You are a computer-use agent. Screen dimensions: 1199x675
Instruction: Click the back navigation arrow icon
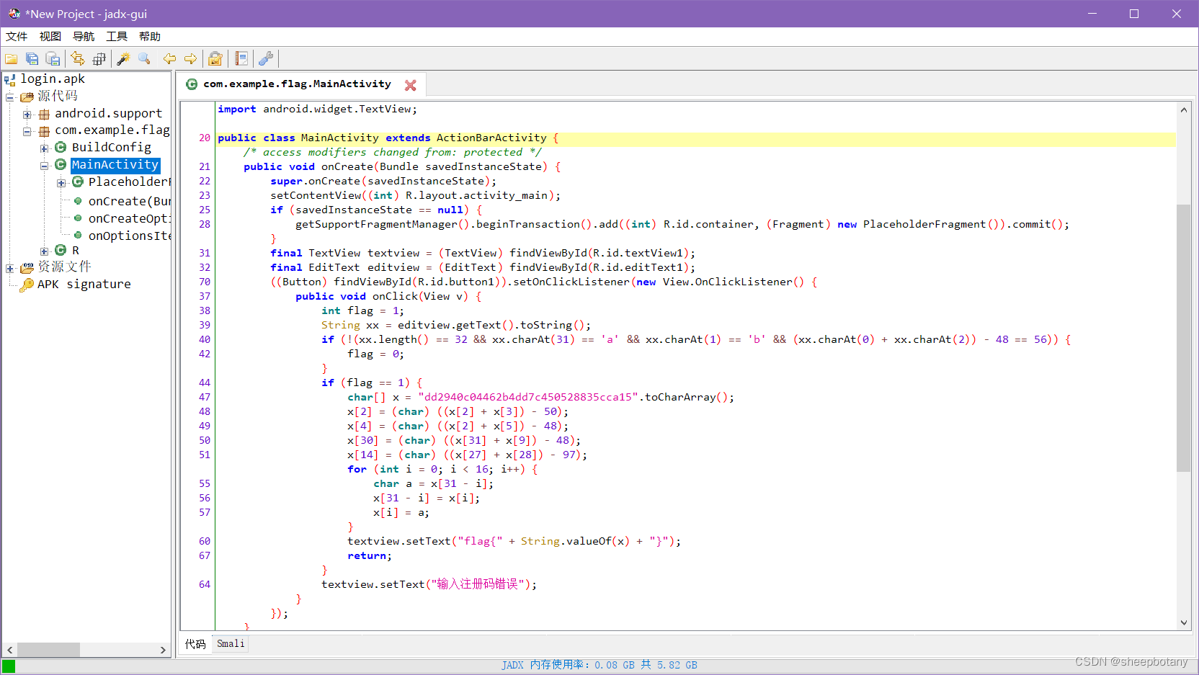pyautogui.click(x=169, y=59)
